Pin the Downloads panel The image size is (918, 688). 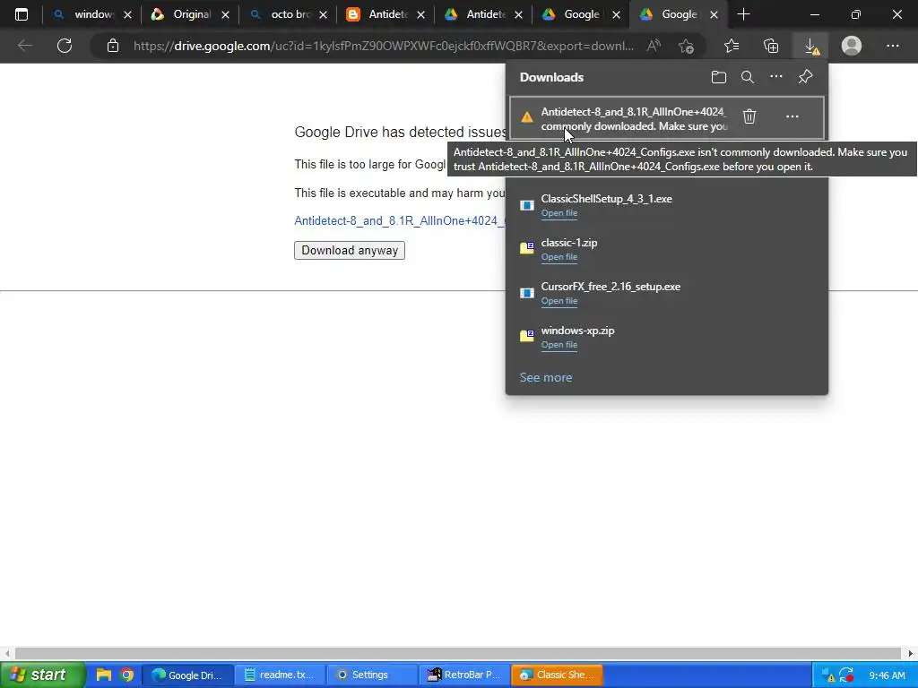pyautogui.click(x=806, y=77)
